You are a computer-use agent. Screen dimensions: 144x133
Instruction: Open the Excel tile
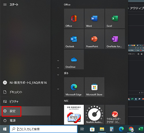point(115,18)
